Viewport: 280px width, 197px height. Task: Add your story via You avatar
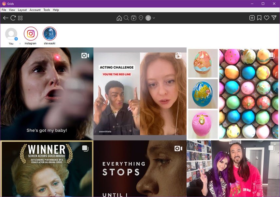(11, 34)
